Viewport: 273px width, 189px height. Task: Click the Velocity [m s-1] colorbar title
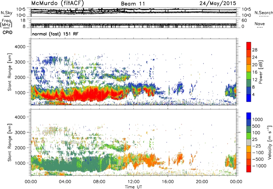270,142
